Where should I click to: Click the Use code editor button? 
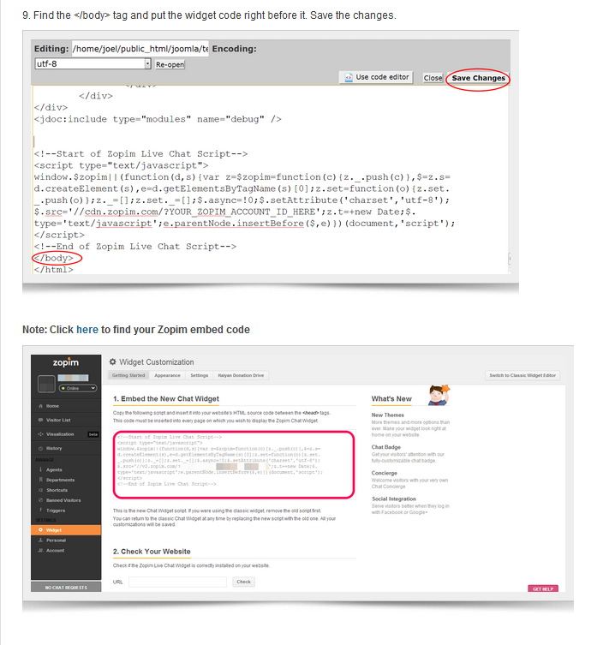[x=376, y=77]
